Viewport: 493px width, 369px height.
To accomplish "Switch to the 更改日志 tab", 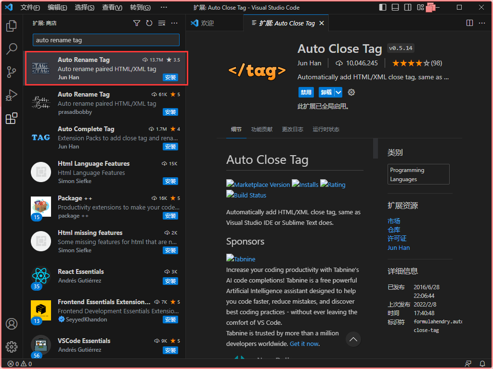I will (292, 129).
